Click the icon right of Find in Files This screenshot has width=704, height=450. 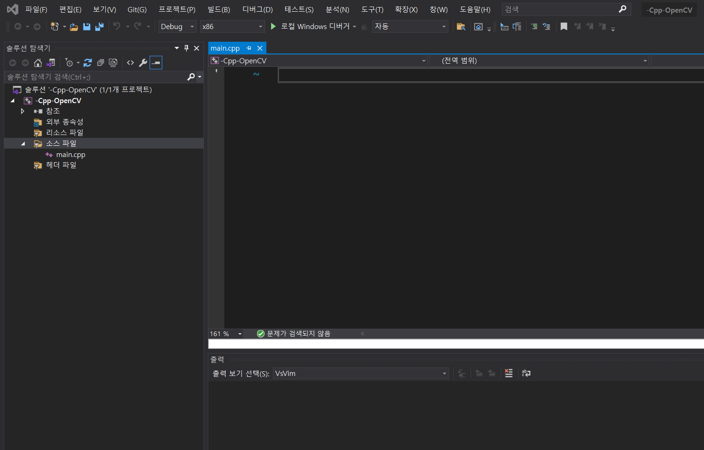478,27
